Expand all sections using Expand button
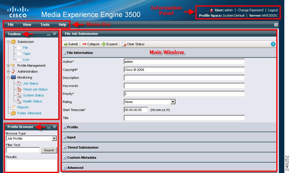Screen dimensions: 290x173 coord(110,44)
